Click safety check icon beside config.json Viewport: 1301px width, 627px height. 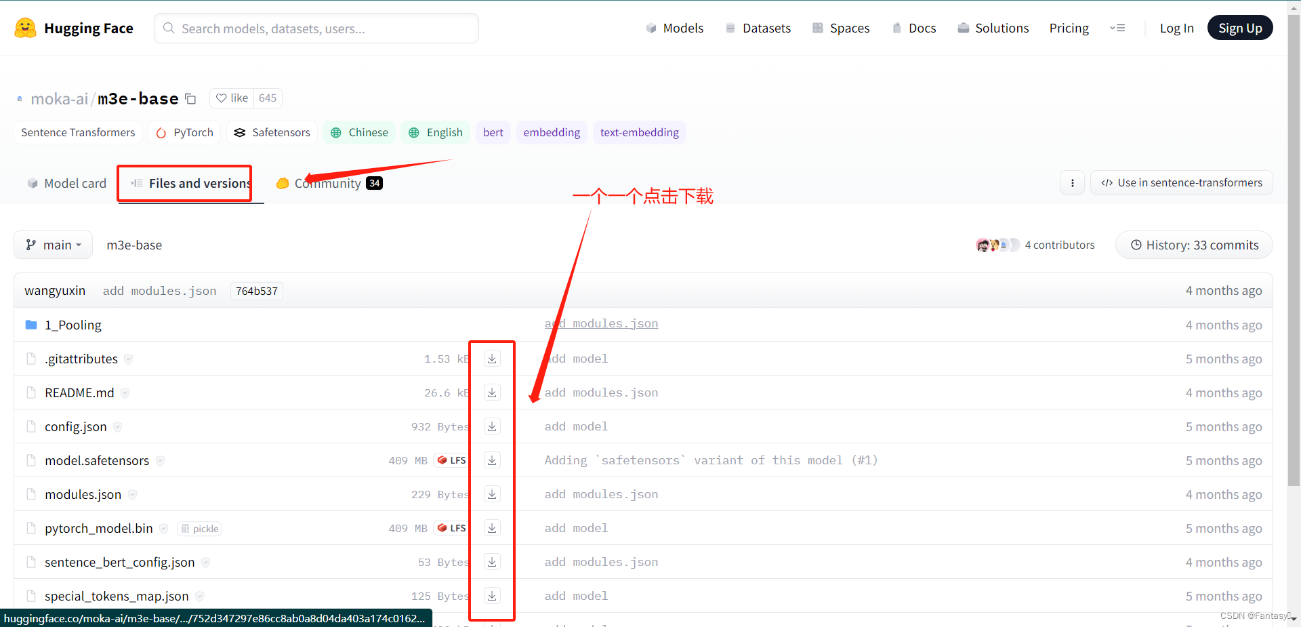pyautogui.click(x=118, y=427)
